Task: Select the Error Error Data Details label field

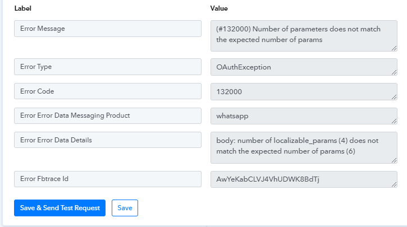Action: coord(107,140)
